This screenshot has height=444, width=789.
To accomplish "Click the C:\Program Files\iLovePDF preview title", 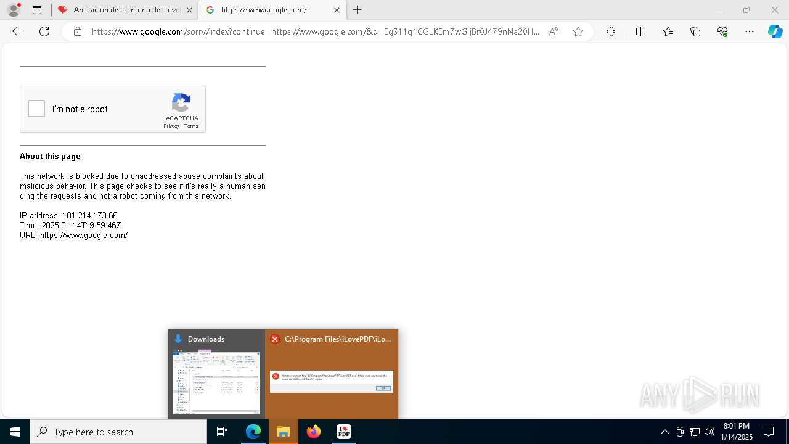I will (x=338, y=339).
